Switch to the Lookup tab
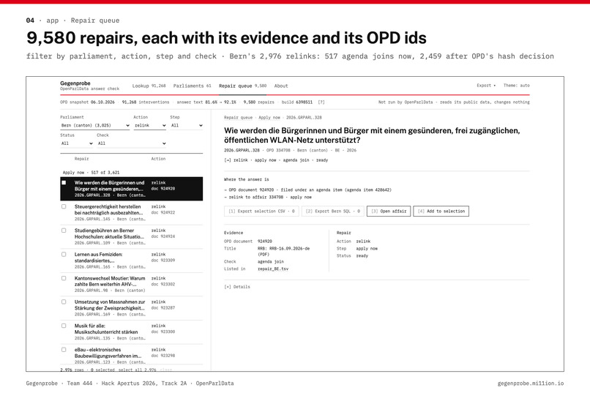 [x=149, y=86]
